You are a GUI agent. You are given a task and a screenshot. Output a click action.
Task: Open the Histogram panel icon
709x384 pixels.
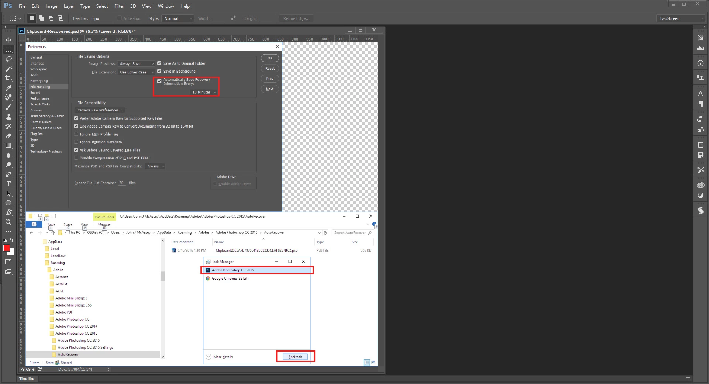click(700, 48)
